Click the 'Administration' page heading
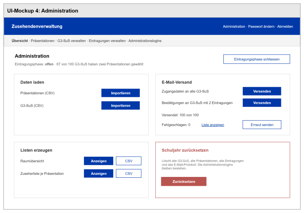Screen dimensions: 304x213 click(32, 56)
